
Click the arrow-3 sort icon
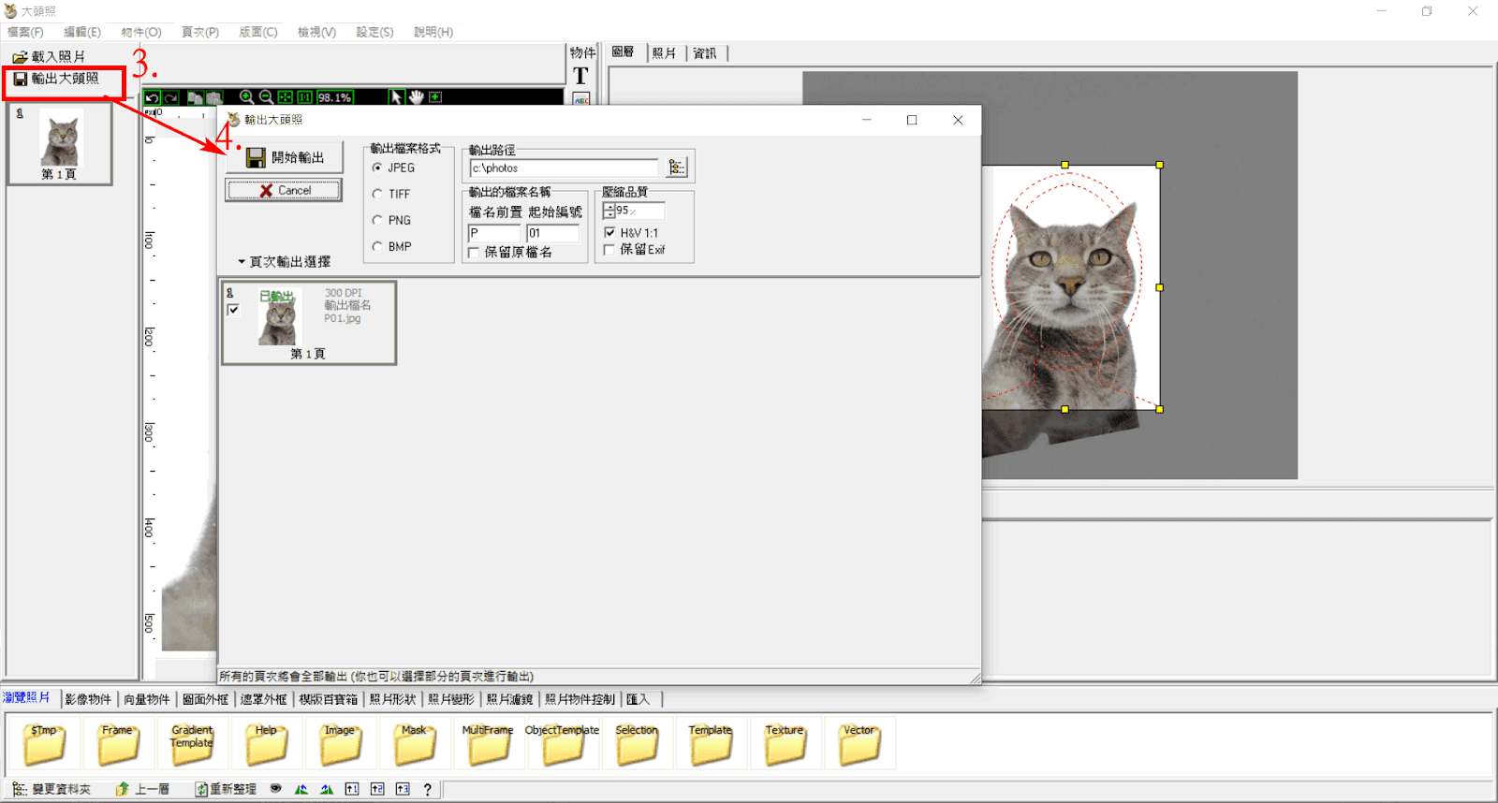402,789
